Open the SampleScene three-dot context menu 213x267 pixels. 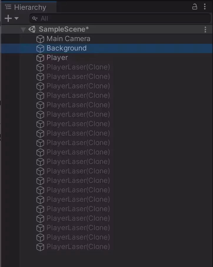tap(205, 30)
